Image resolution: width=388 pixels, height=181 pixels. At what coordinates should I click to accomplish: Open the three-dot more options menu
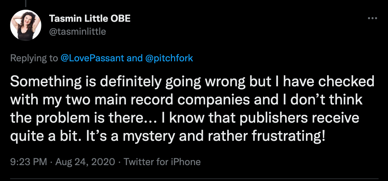pyautogui.click(x=372, y=18)
